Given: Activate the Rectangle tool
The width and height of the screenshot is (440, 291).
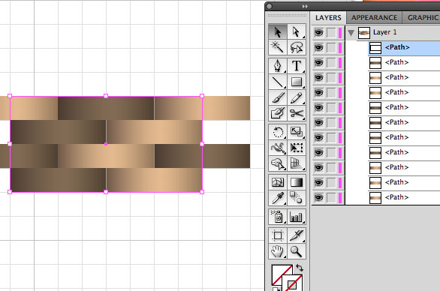Looking at the screenshot, I should point(296,82).
